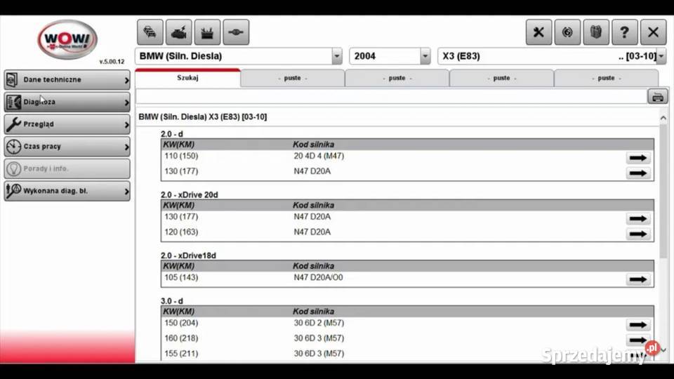The image size is (674, 379).
Task: Select the third puste tab
Action: tap(501, 78)
